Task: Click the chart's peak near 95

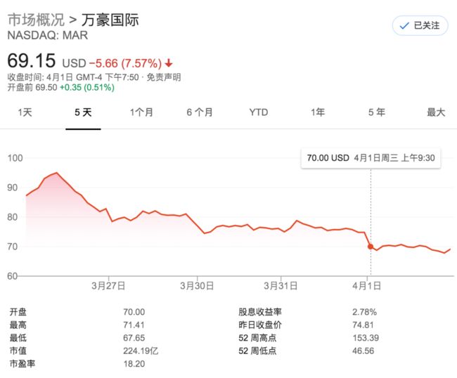Action: coord(56,173)
